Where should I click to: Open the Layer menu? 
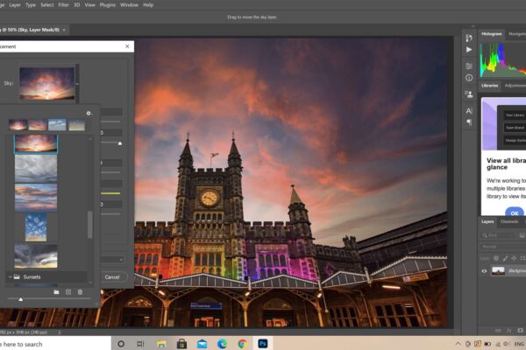15,5
